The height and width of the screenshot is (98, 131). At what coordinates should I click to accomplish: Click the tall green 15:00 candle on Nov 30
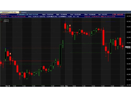click(60, 55)
